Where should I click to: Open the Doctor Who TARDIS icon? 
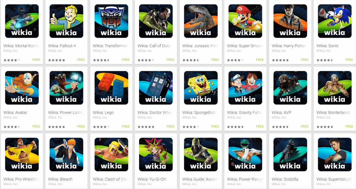(156, 88)
